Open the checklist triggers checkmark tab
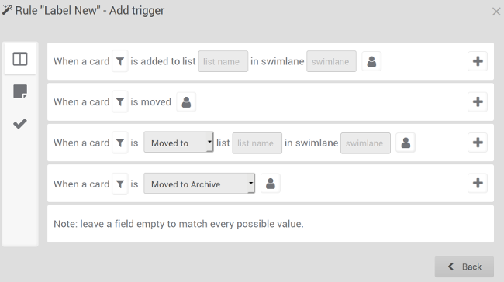The width and height of the screenshot is (504, 282). point(20,124)
